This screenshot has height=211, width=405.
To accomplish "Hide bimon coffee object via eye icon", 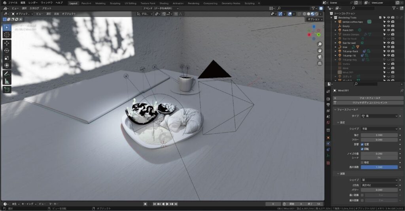I will tap(388, 22).
